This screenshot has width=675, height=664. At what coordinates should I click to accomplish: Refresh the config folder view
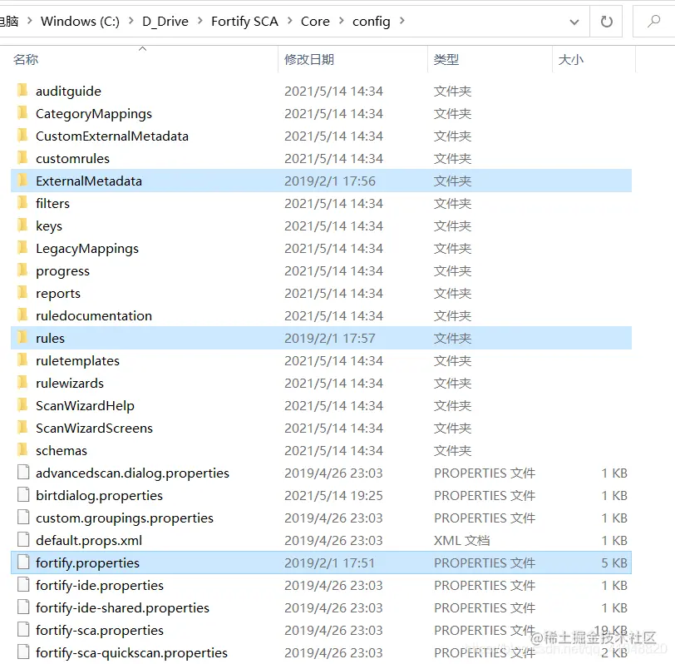pyautogui.click(x=606, y=21)
